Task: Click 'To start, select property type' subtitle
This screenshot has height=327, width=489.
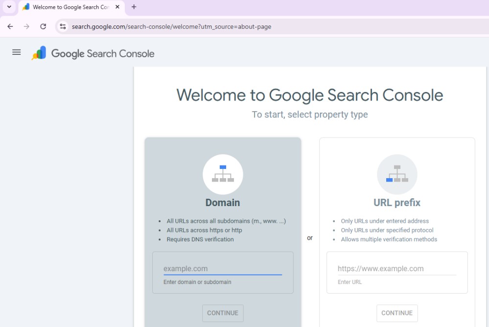Action: (310, 115)
